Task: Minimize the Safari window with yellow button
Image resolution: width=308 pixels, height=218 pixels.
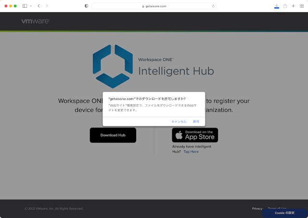Action: [11, 6]
